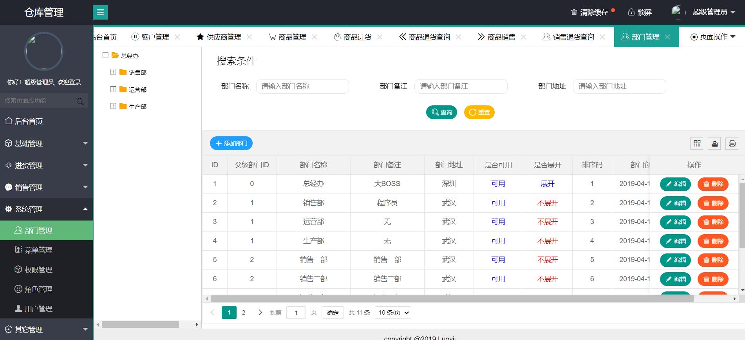Delete the 总经办 department row
The width and height of the screenshot is (745, 340).
pos(713,184)
